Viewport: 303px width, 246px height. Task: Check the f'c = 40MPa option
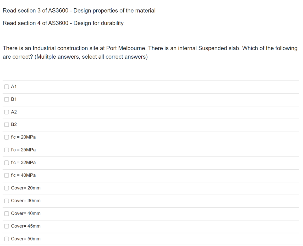(x=7, y=175)
